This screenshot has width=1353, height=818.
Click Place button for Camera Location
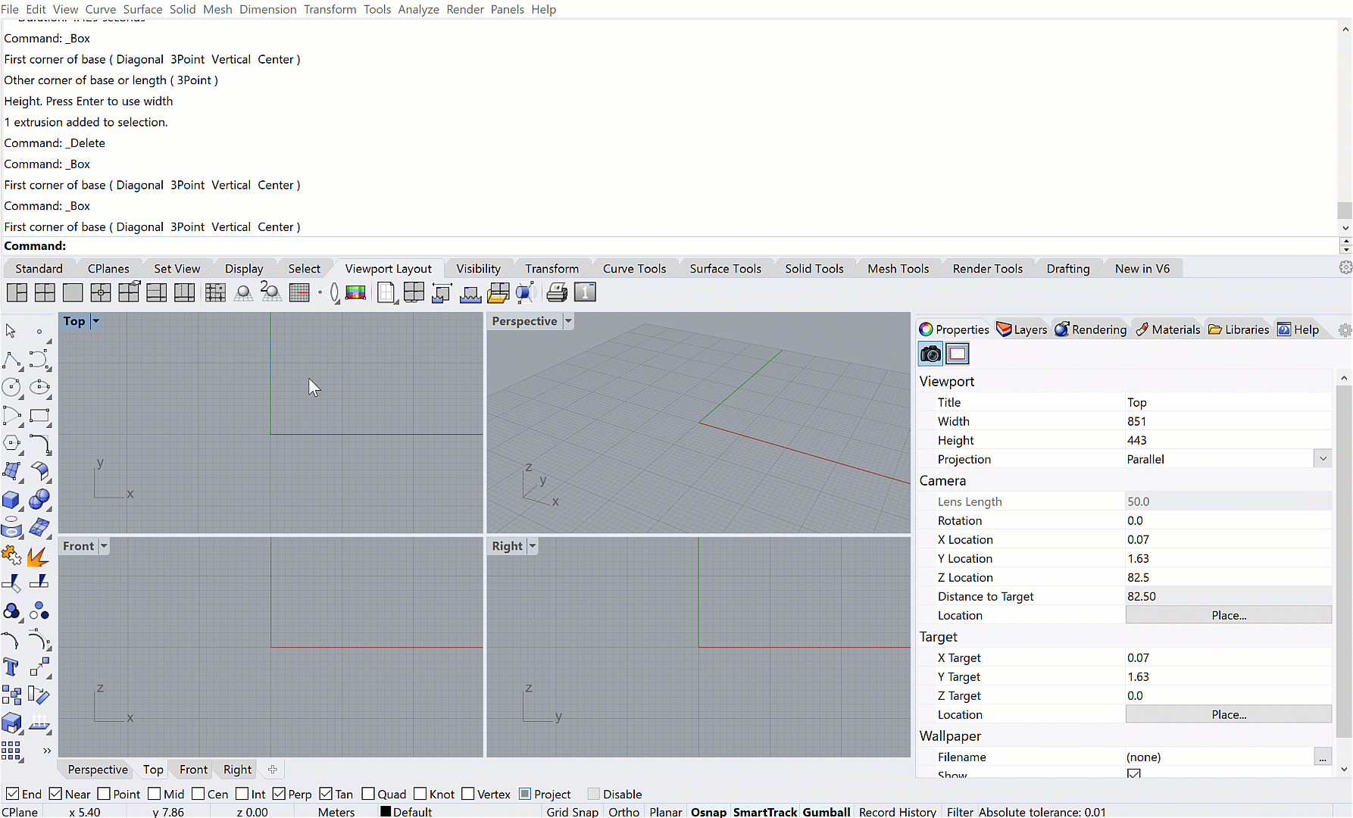(x=1229, y=616)
